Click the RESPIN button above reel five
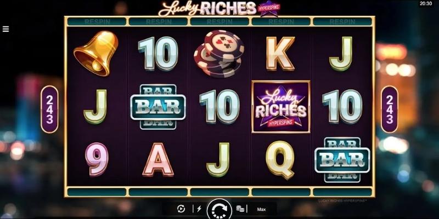Image resolution: width=439 pixels, height=219 pixels. tap(342, 21)
